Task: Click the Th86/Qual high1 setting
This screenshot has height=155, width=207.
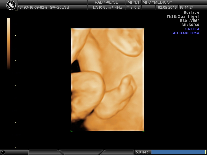Action: coord(183,17)
